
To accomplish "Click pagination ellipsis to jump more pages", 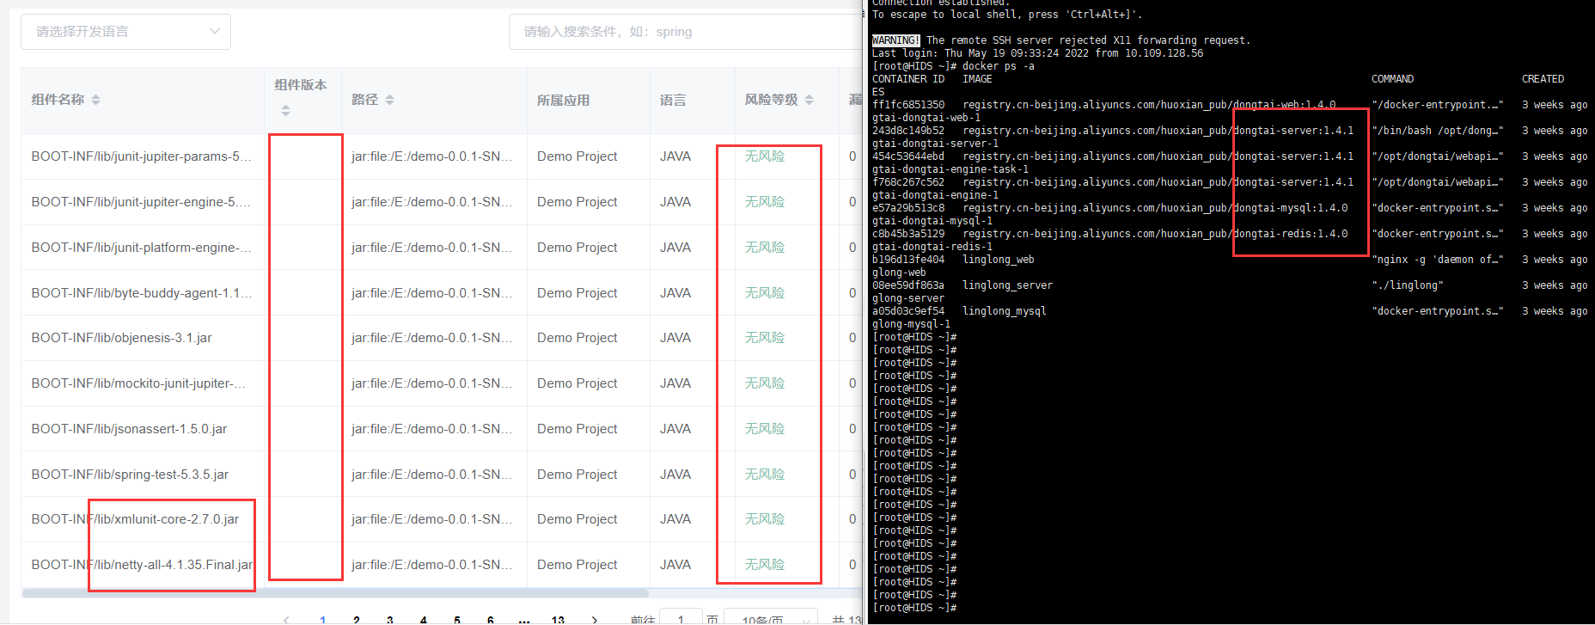I will tap(524, 619).
